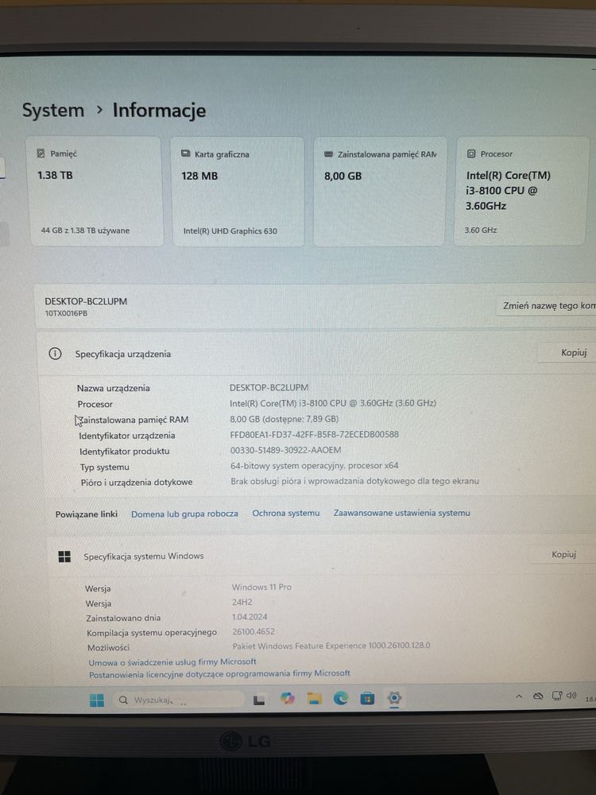Open Postanowienia licencyjne Microsoft link

pyautogui.click(x=219, y=674)
